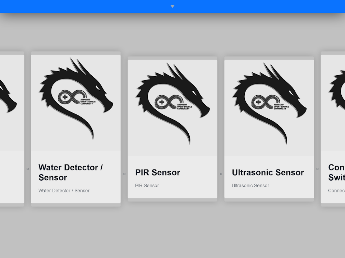Viewport: 345px width, 258px height.
Task: Click circle marker left of Water Detector card
Action: 28,169
